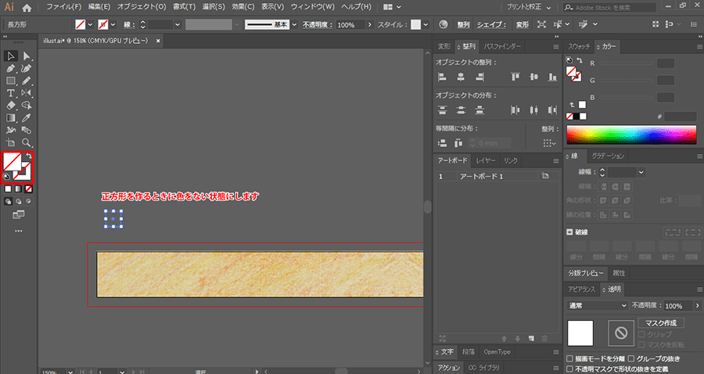Pick a color from the spectrum bar
The image size is (704, 374).
[x=631, y=135]
